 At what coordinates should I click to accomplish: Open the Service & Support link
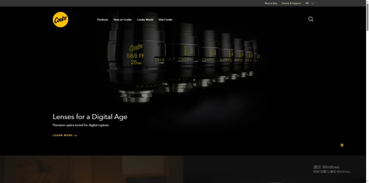coord(291,3)
